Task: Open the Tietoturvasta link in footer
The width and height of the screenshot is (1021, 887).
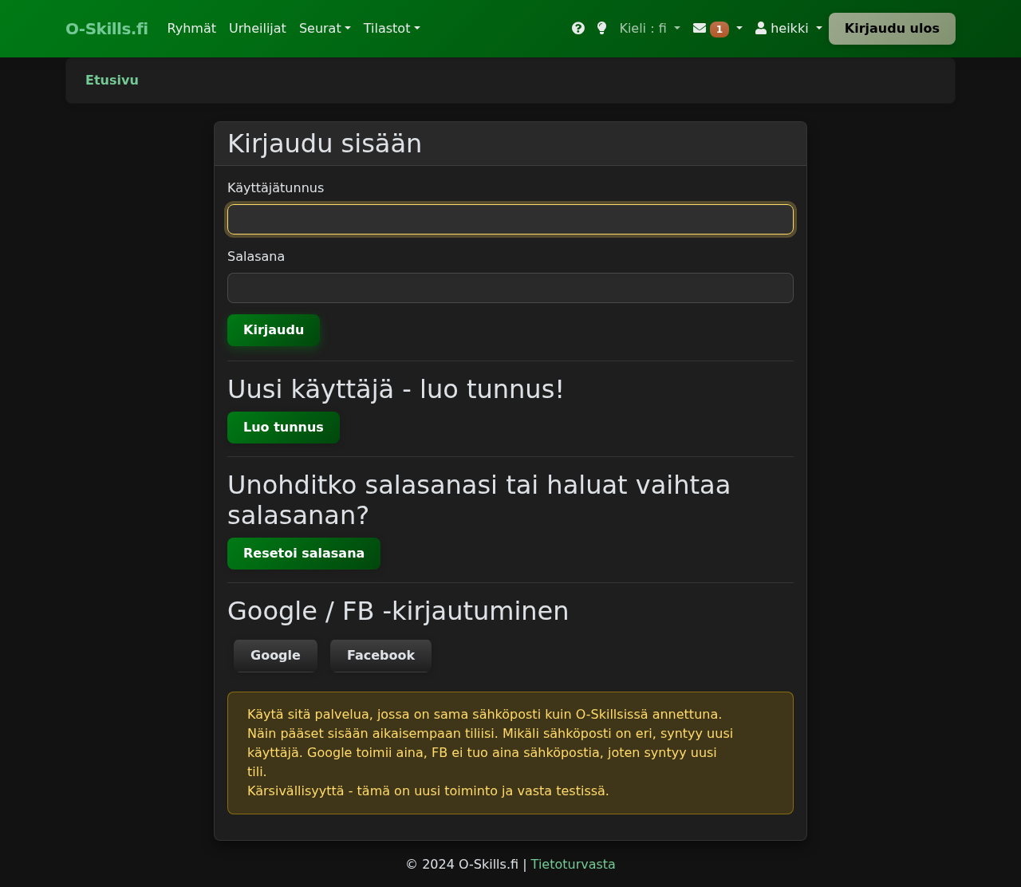Action: click(573, 864)
